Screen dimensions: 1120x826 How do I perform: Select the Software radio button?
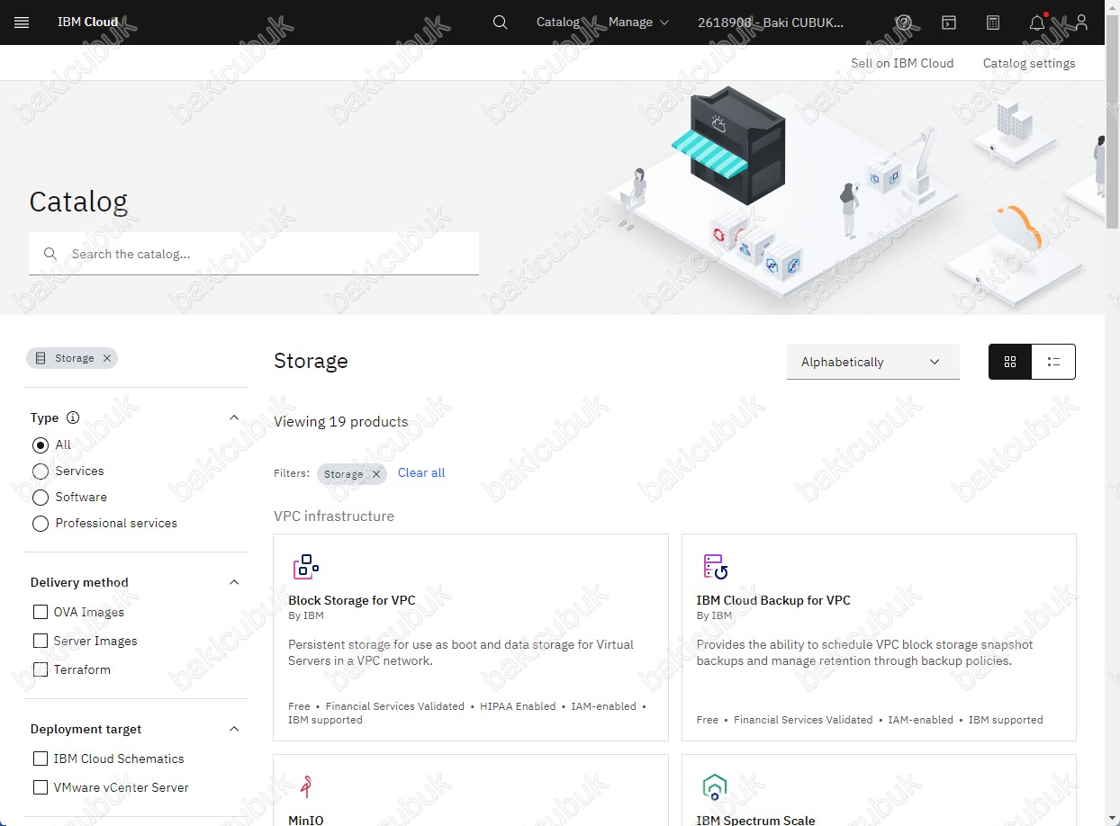(x=41, y=497)
